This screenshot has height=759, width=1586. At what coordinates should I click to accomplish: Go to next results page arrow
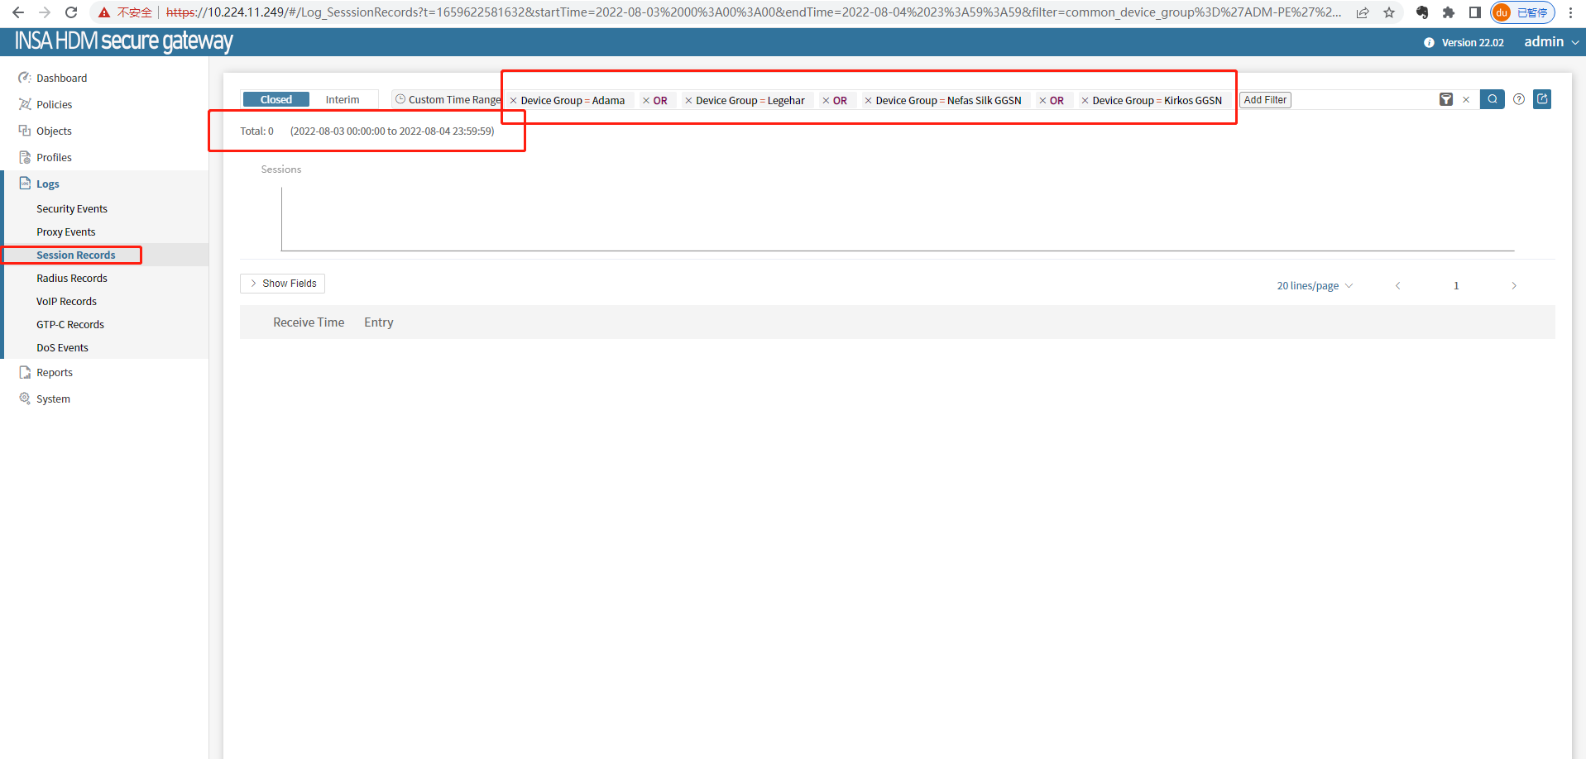point(1513,286)
